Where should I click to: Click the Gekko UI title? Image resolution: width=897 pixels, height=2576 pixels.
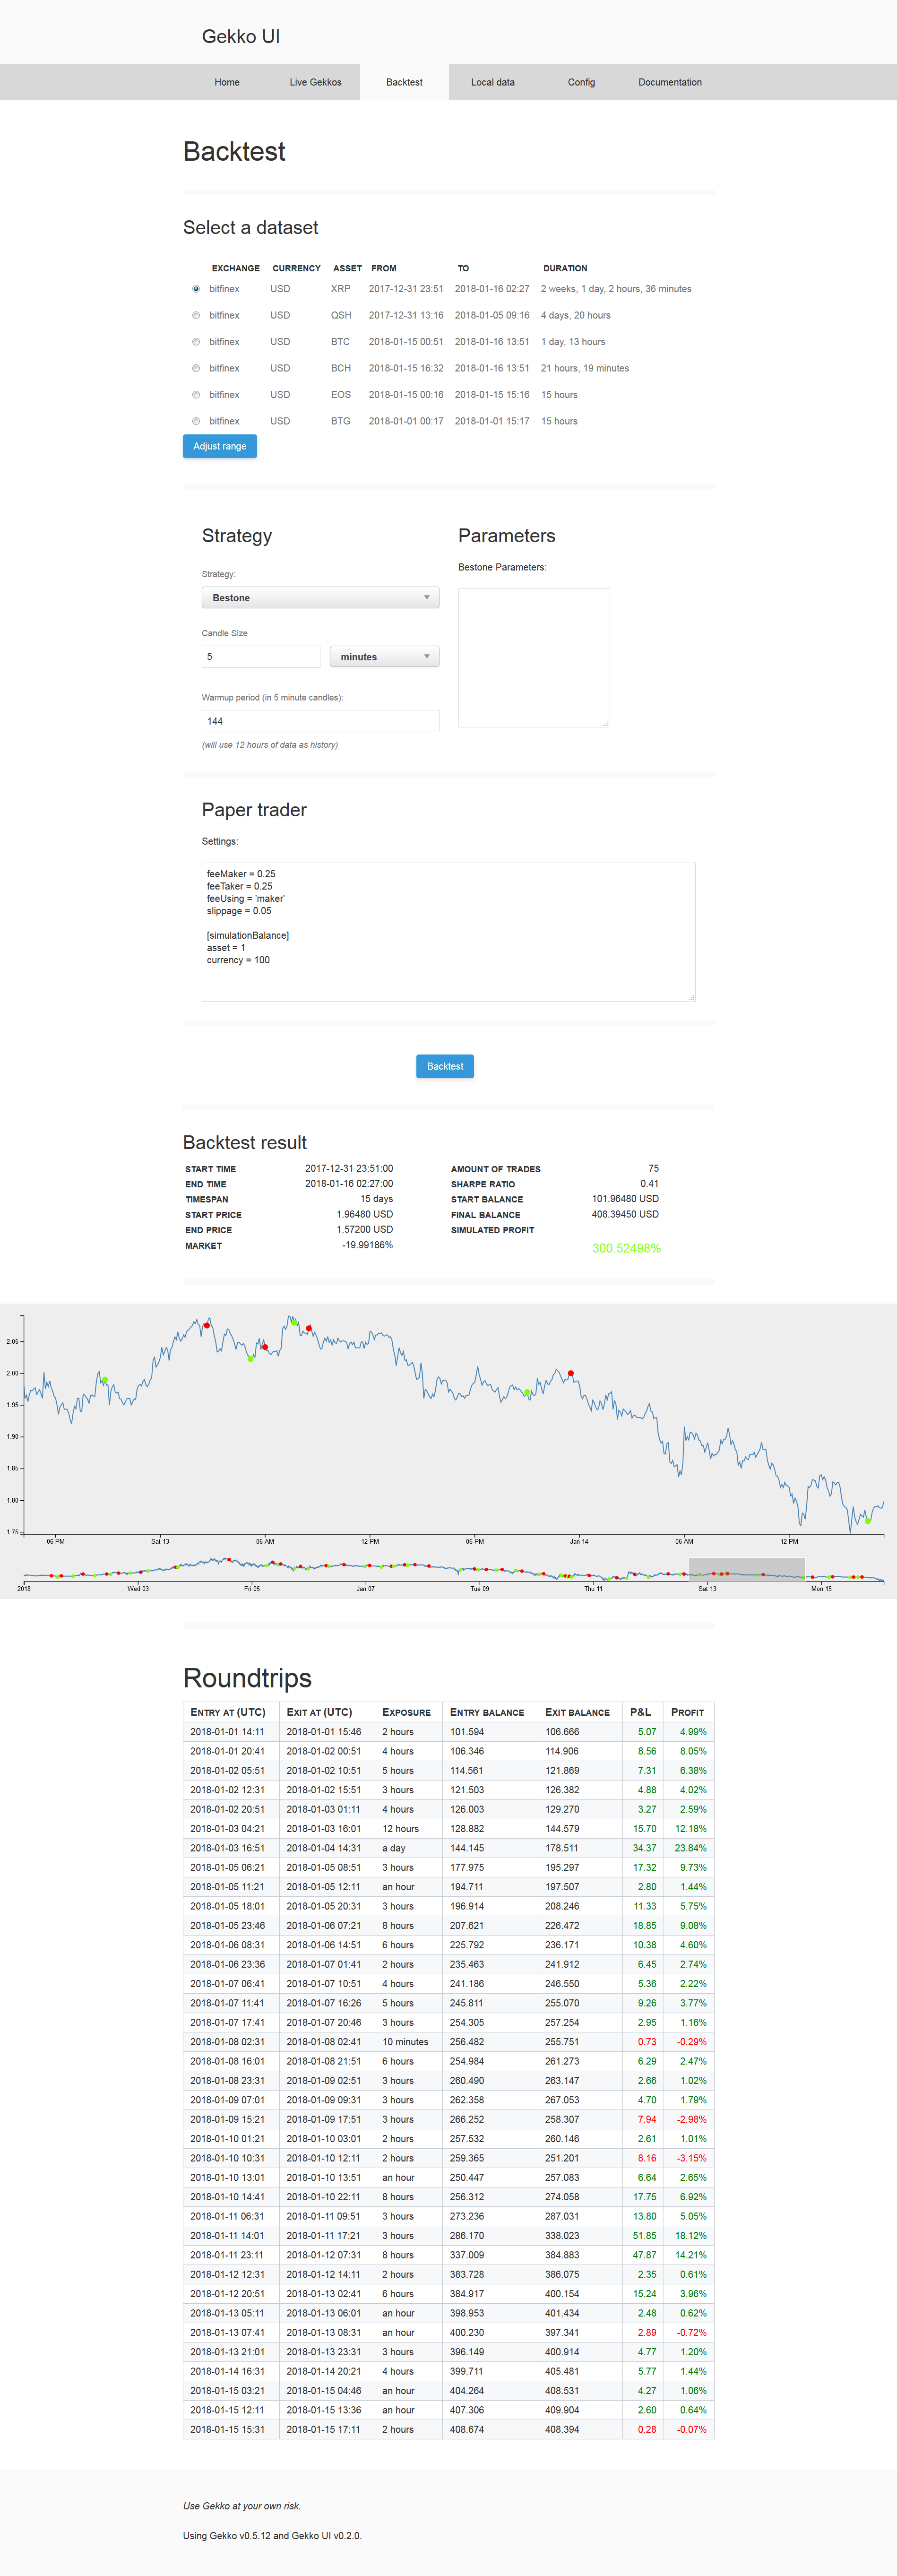[241, 37]
